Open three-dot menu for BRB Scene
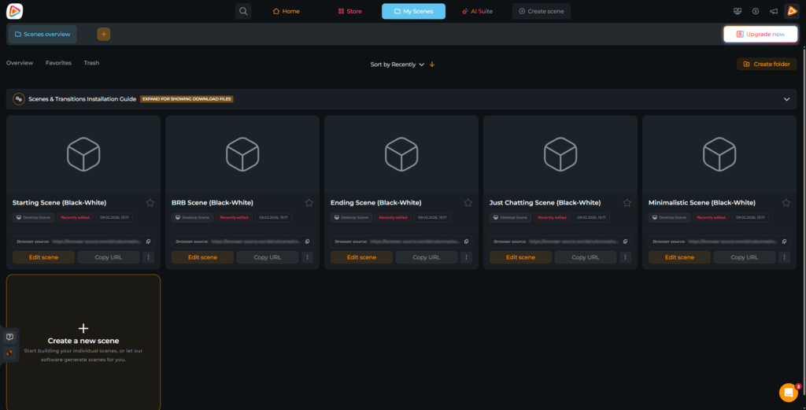 (307, 257)
